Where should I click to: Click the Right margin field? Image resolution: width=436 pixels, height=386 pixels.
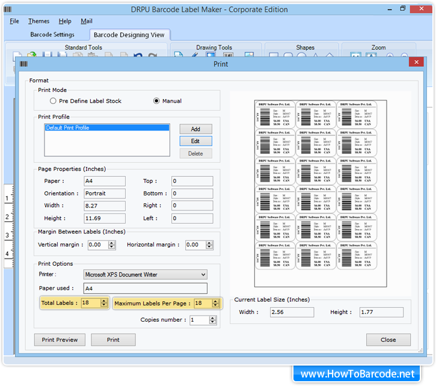(192, 206)
